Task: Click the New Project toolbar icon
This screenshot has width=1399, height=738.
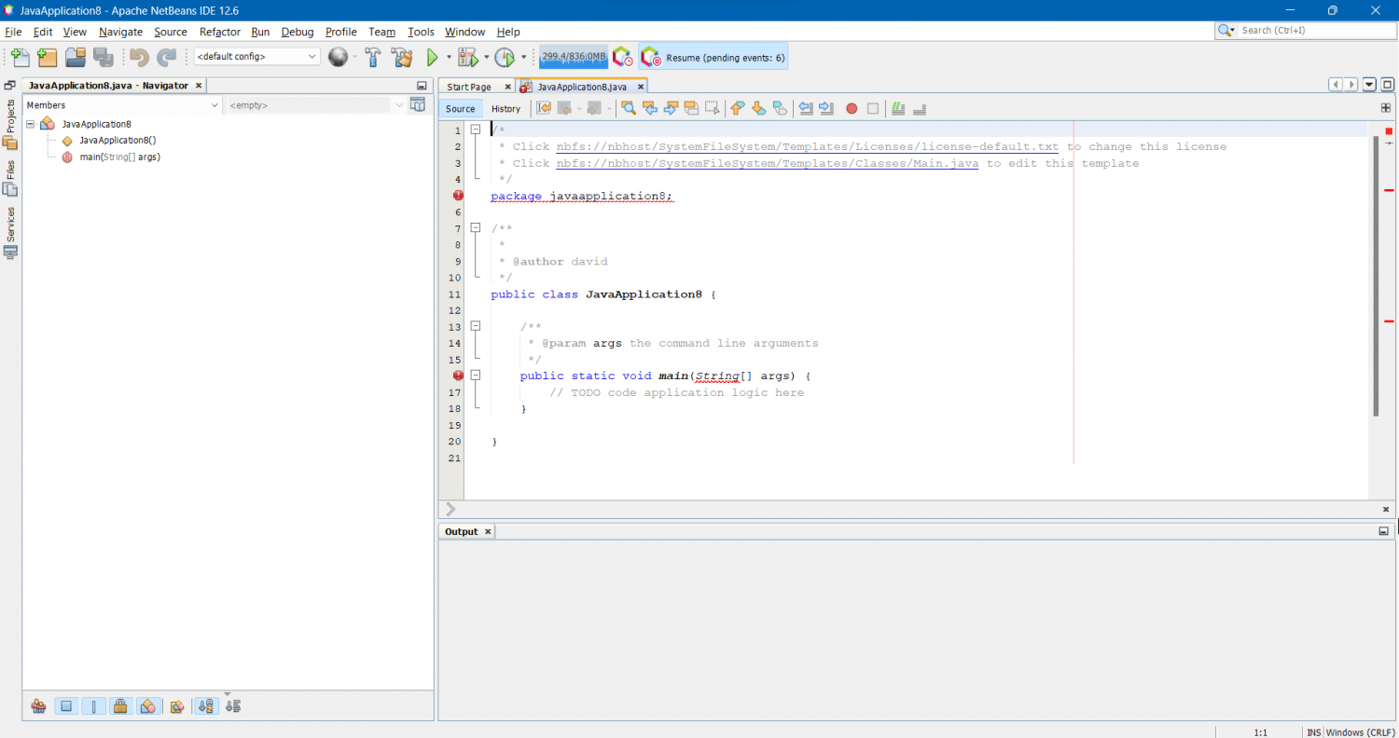Action: point(48,57)
